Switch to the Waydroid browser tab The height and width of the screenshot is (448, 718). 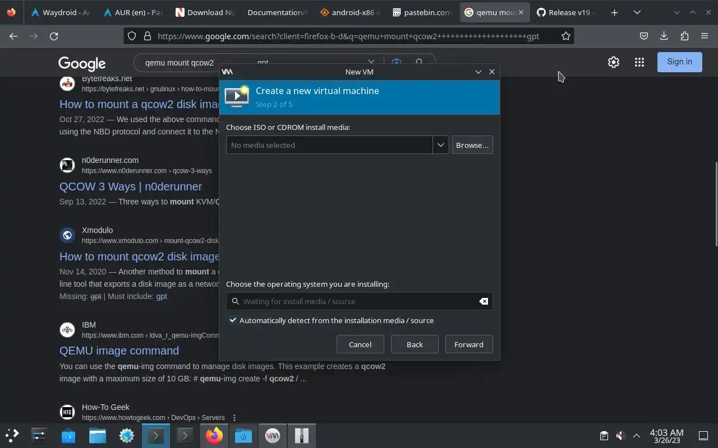(x=60, y=12)
